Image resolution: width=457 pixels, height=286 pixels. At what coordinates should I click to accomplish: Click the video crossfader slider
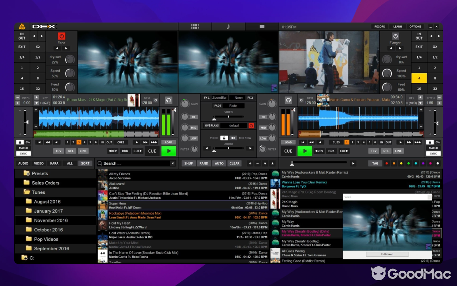point(228,116)
